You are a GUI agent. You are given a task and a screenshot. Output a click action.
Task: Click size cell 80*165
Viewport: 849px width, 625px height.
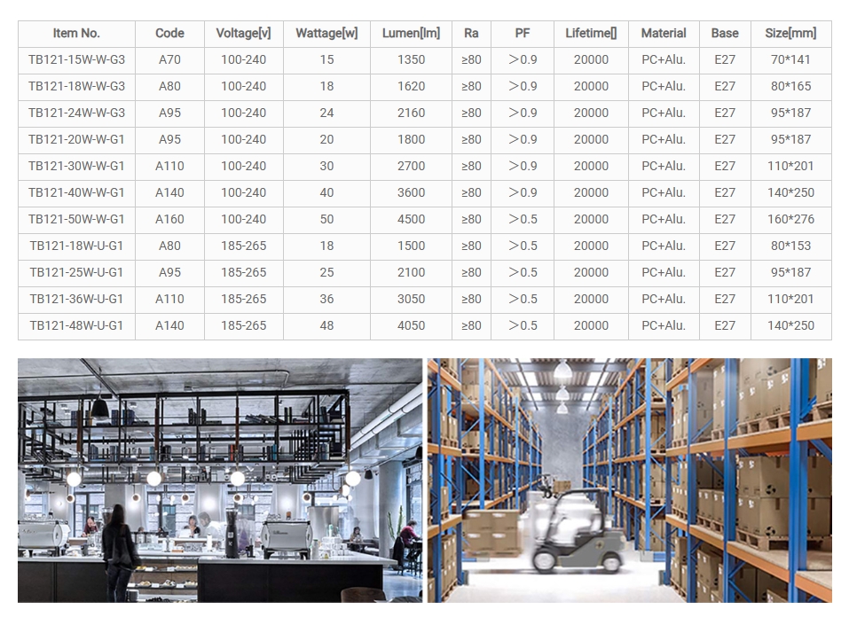790,87
